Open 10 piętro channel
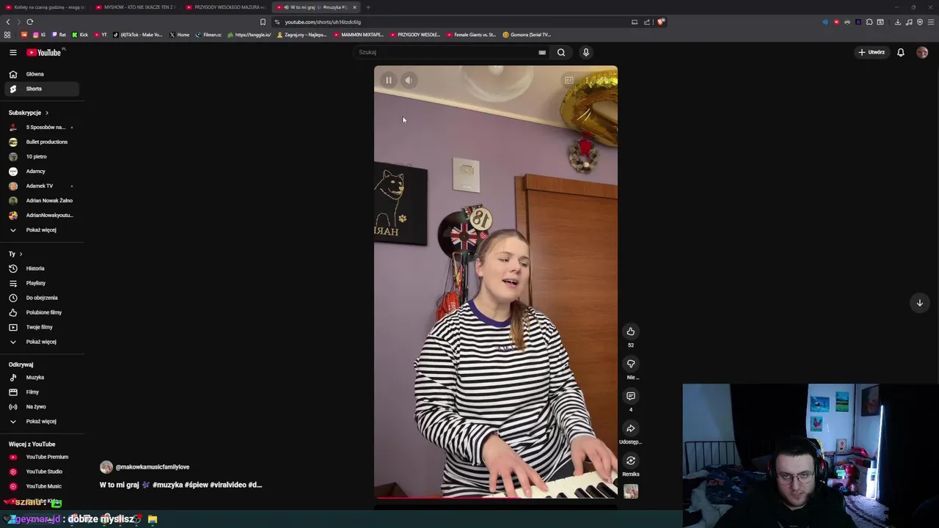939x528 pixels. [42, 156]
